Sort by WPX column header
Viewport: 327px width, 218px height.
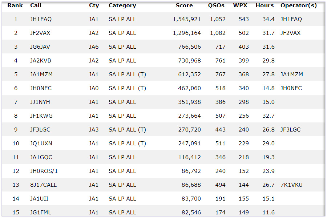tap(240, 5)
